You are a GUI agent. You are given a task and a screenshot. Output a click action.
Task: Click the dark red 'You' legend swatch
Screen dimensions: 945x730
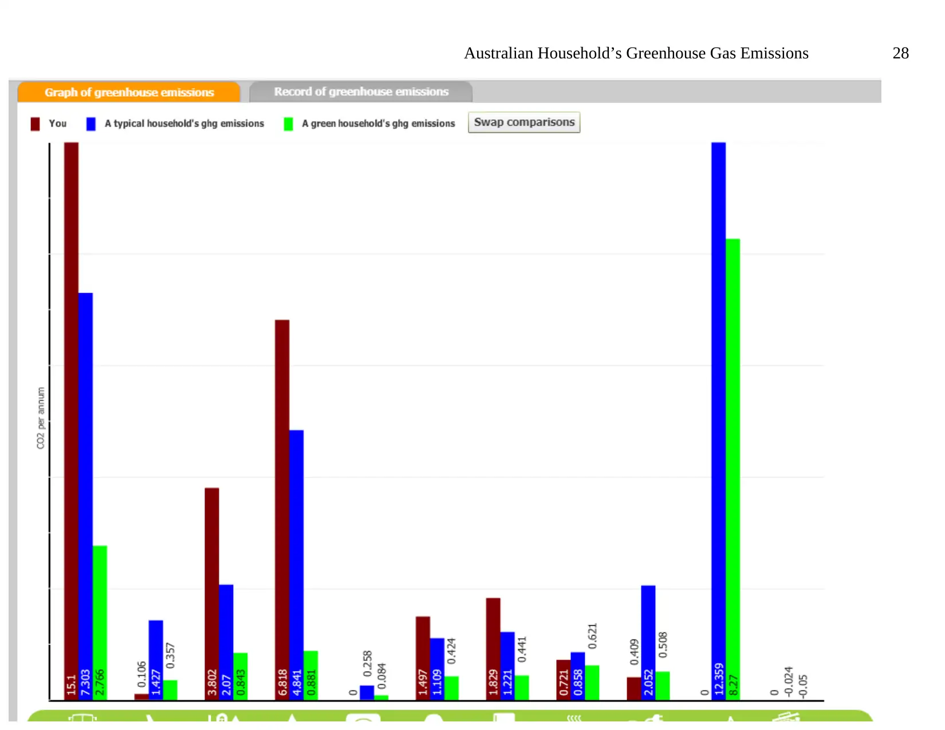(x=35, y=124)
